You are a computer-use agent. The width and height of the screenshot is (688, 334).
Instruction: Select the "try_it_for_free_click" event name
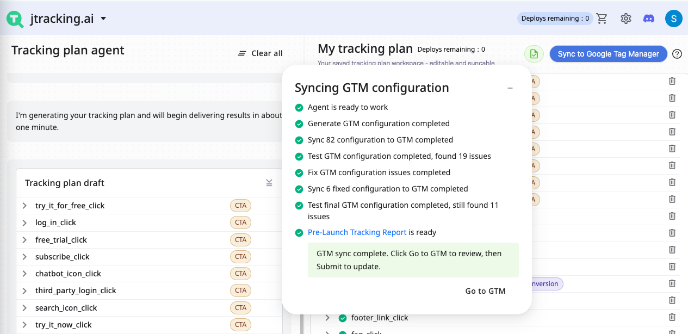70,206
